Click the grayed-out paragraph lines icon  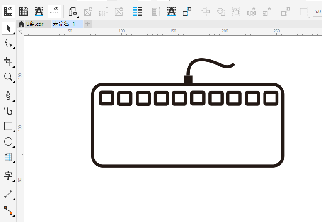[156, 12]
